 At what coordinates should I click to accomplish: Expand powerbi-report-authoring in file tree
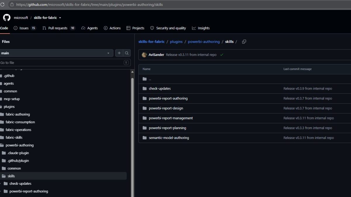(1, 191)
